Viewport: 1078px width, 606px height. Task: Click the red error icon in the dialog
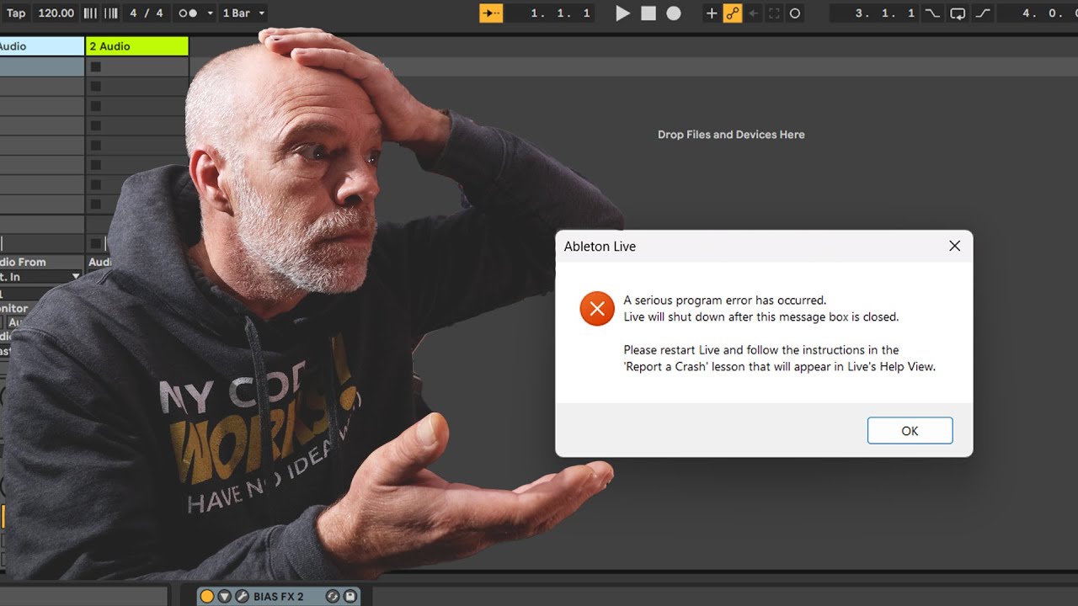tap(597, 309)
